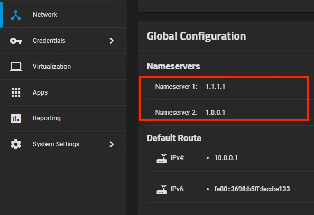Click the Reporting bar chart icon
Screen dimensions: 314x215
16,118
